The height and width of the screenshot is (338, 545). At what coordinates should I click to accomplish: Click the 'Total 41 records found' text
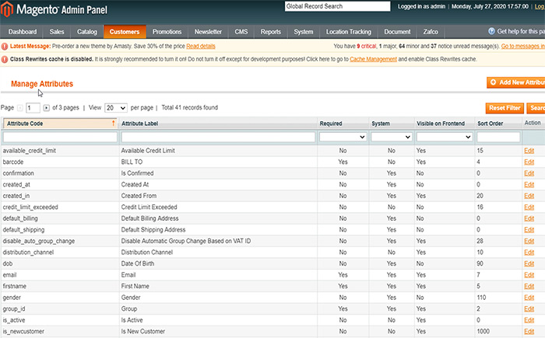(x=189, y=107)
